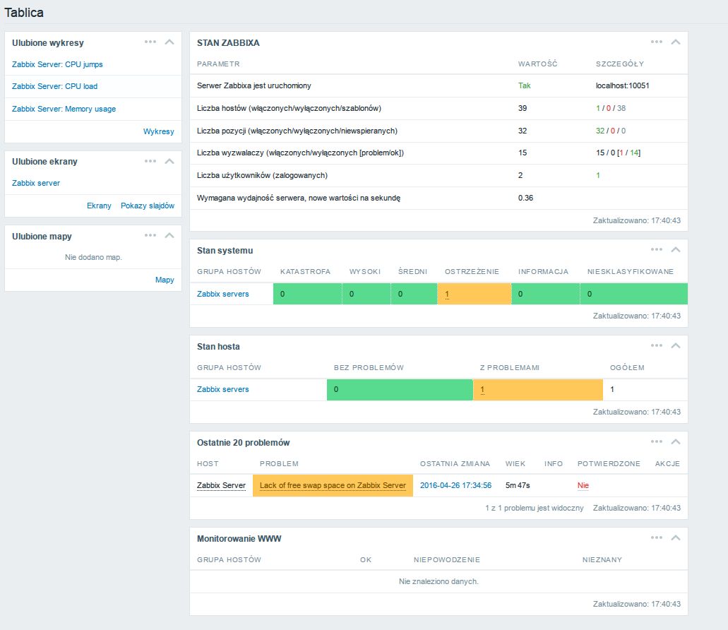Open the last change timestamp 2016-04-26 17:34:56
The width and height of the screenshot is (728, 630).
point(455,486)
